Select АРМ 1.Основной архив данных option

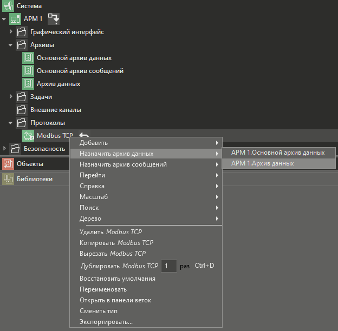coord(278,153)
